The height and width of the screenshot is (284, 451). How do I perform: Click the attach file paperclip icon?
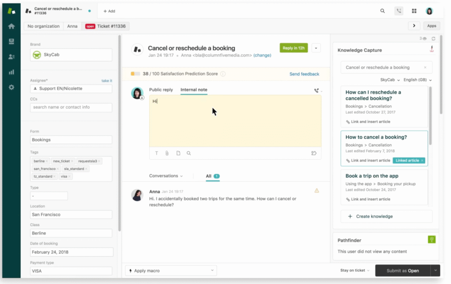[x=167, y=153]
